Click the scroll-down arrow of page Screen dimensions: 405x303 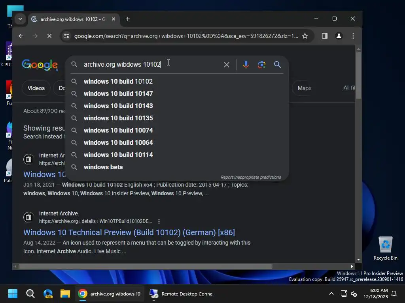coord(358,260)
